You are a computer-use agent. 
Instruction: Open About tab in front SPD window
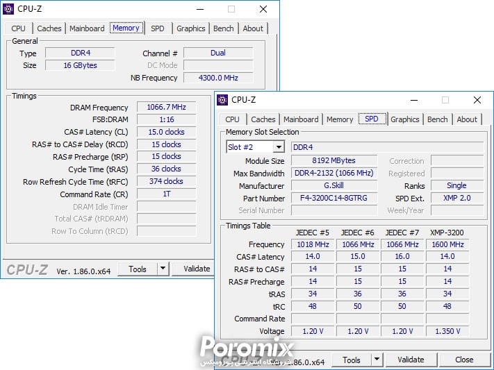tap(467, 119)
